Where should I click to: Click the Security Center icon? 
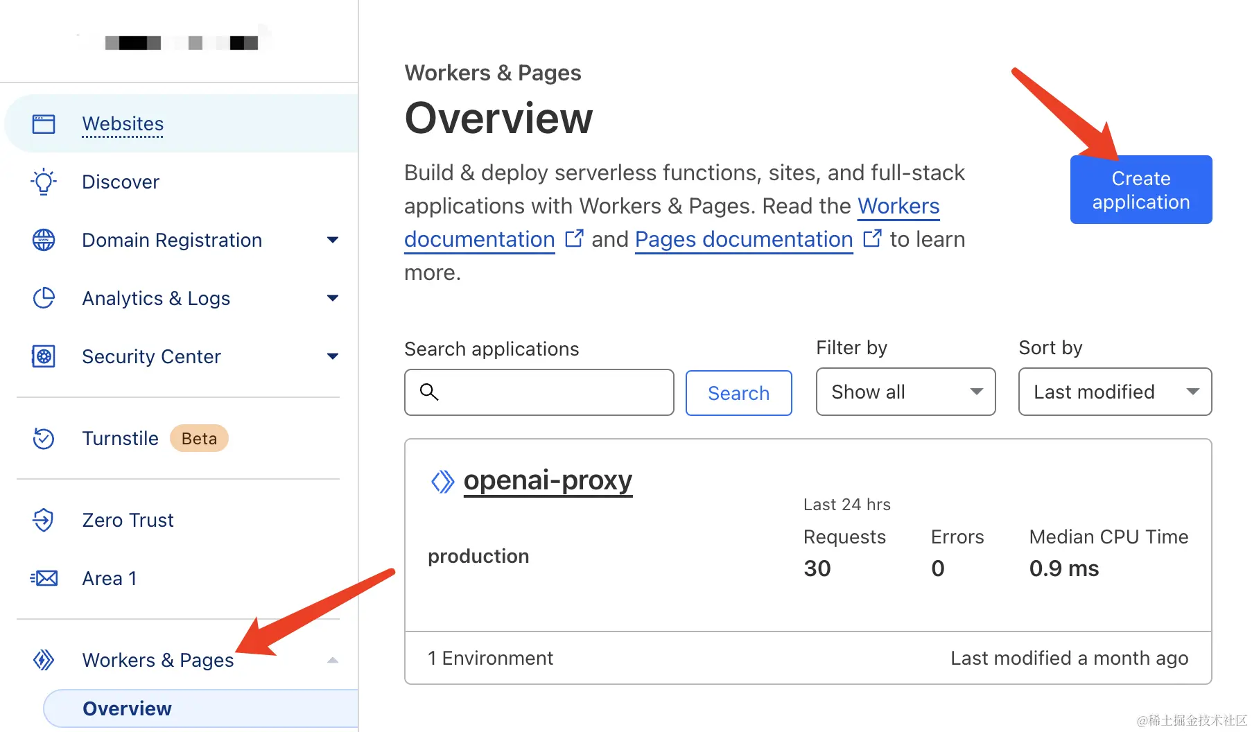(44, 356)
